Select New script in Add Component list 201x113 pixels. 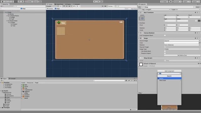pos(169,80)
